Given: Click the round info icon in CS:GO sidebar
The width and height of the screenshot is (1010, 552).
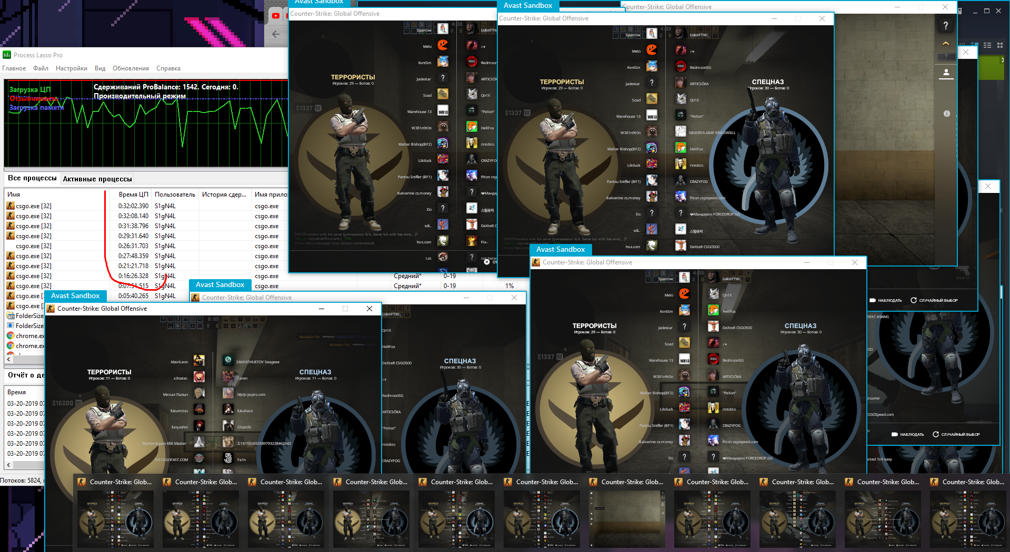Looking at the screenshot, I should (x=947, y=114).
